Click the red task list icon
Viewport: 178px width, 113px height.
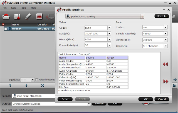[x=39, y=16]
